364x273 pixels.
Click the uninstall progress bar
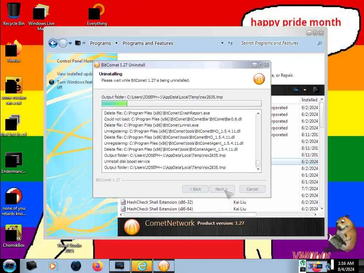[x=182, y=103]
